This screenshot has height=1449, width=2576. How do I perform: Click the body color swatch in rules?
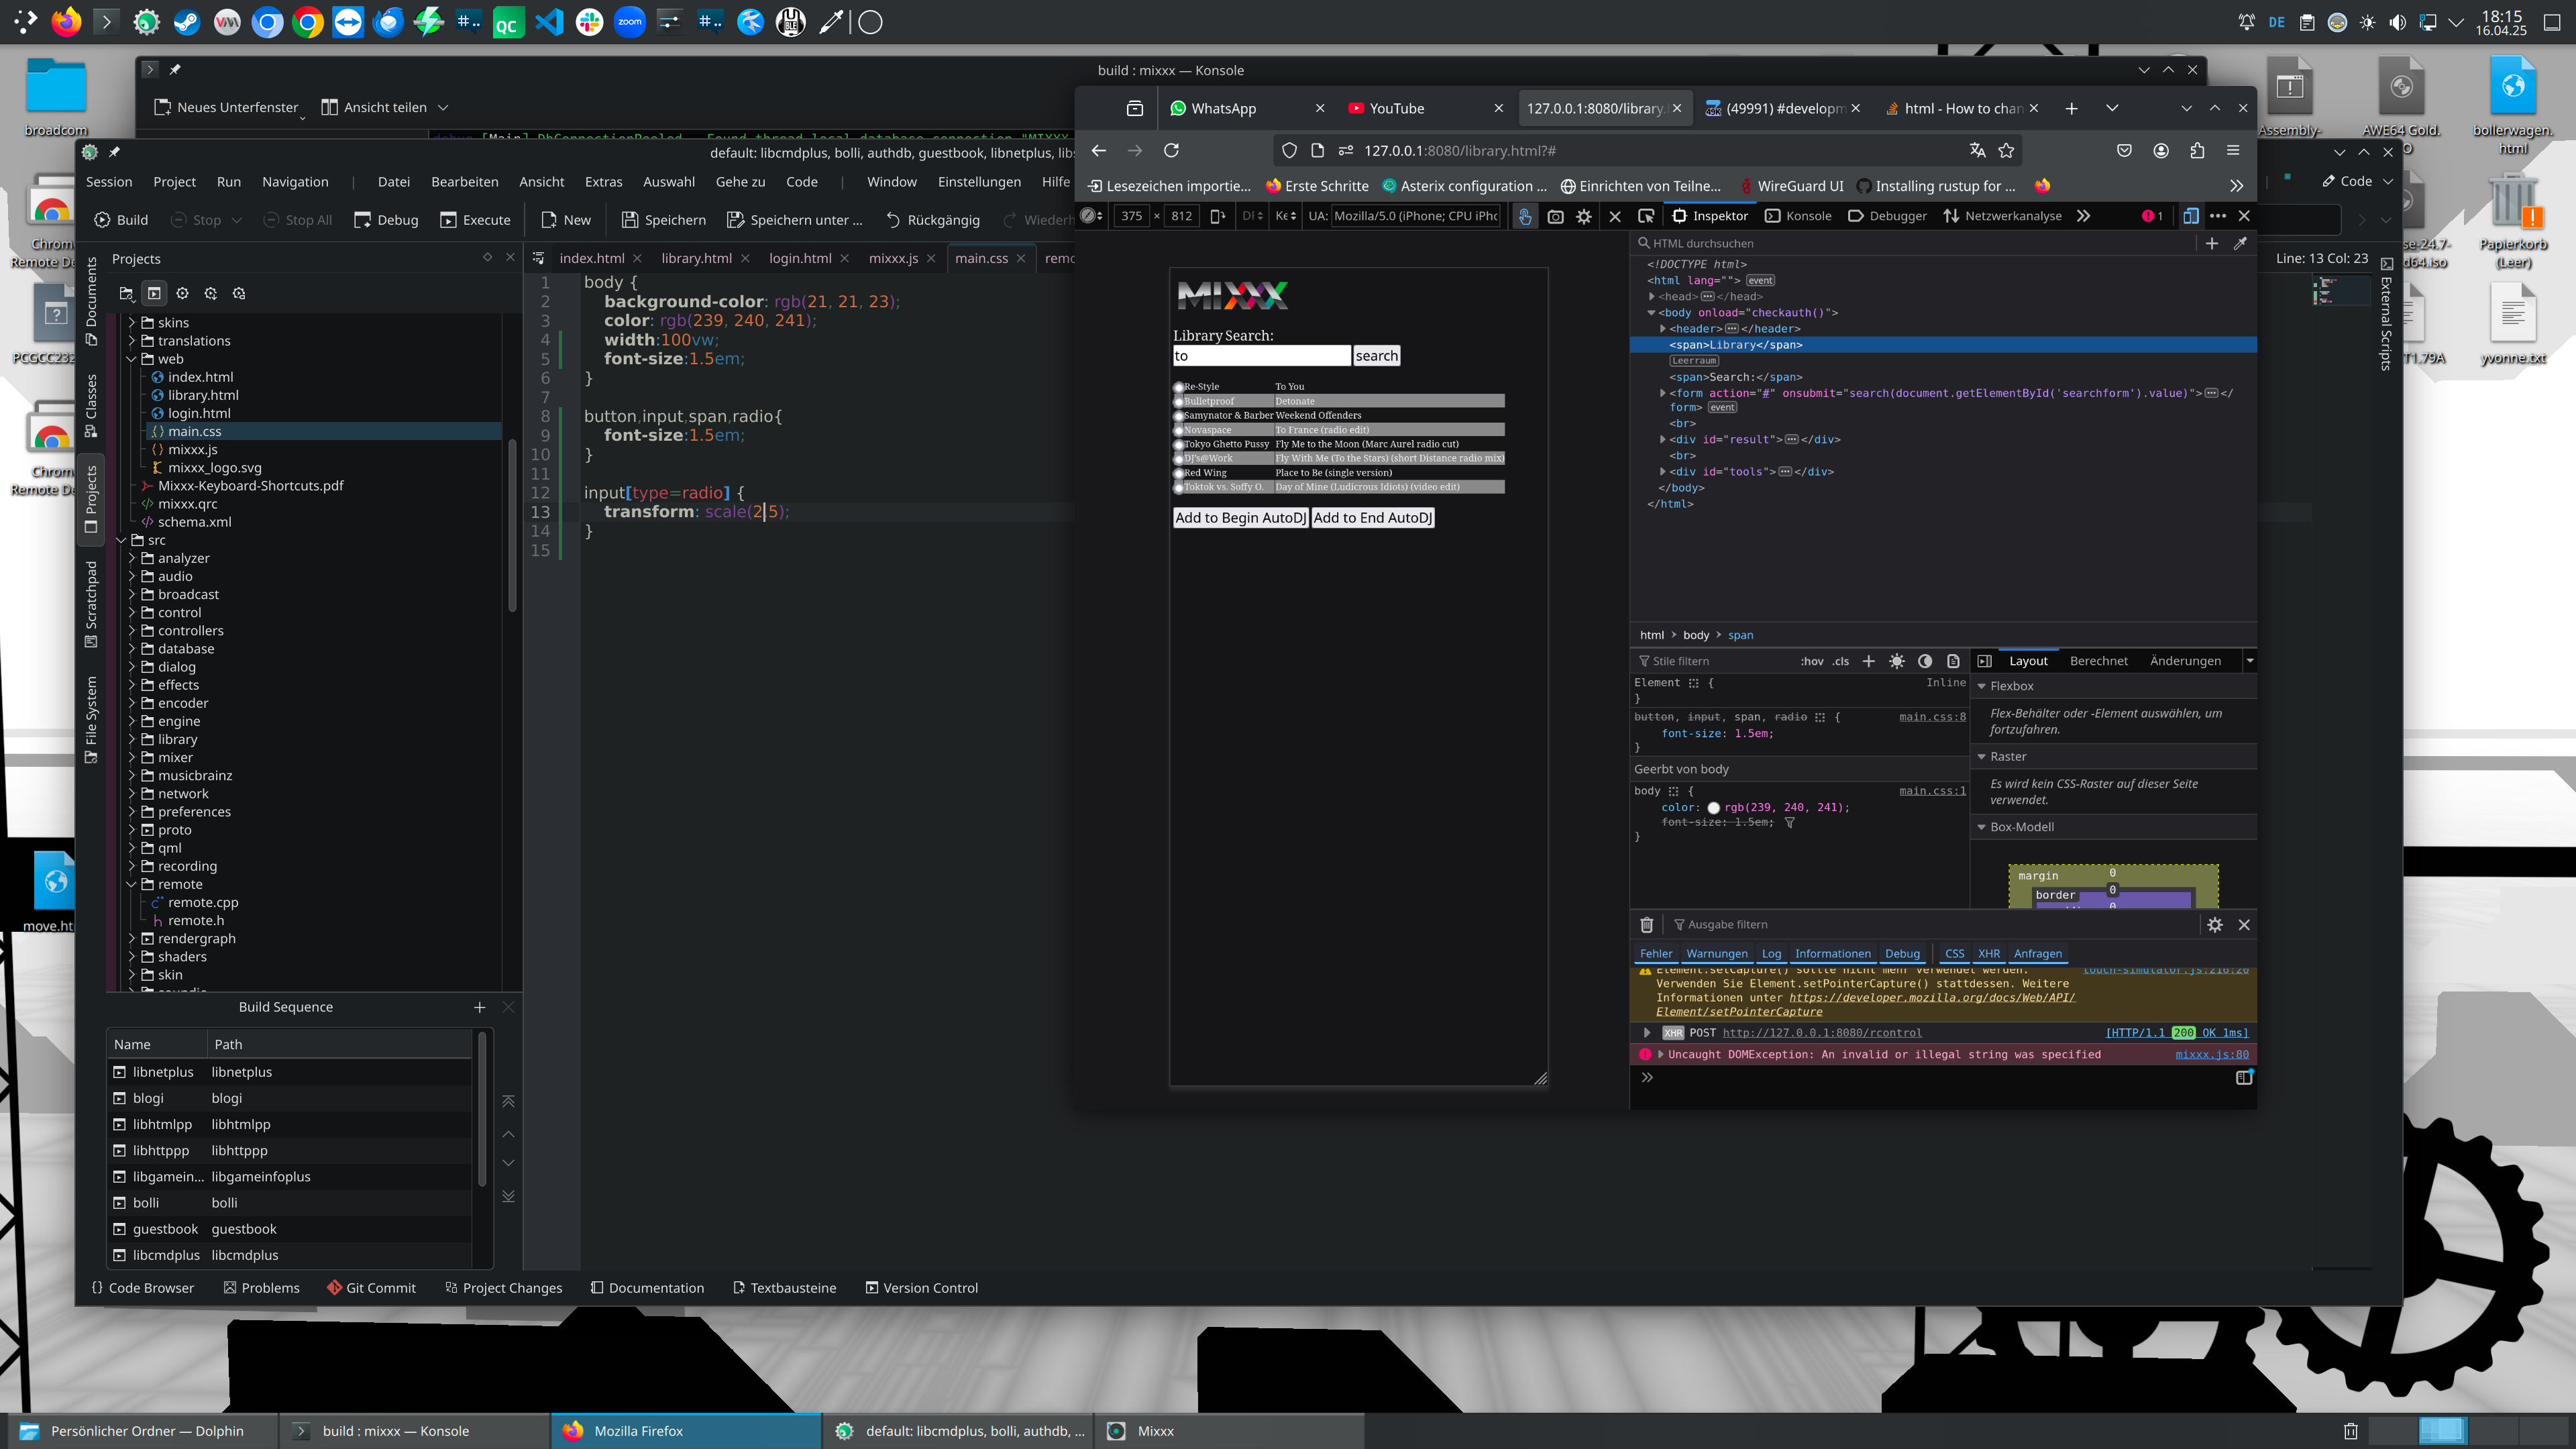tap(1713, 808)
